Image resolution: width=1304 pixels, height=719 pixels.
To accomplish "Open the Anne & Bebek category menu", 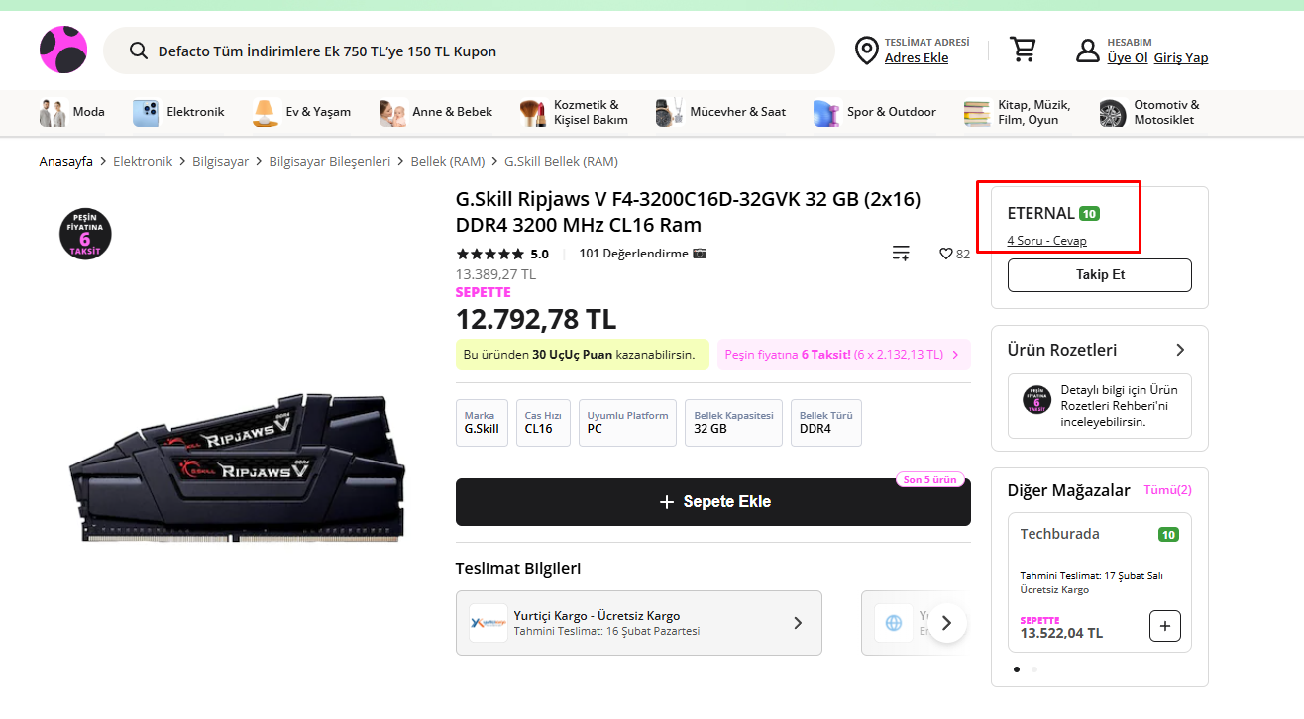I will (x=436, y=112).
